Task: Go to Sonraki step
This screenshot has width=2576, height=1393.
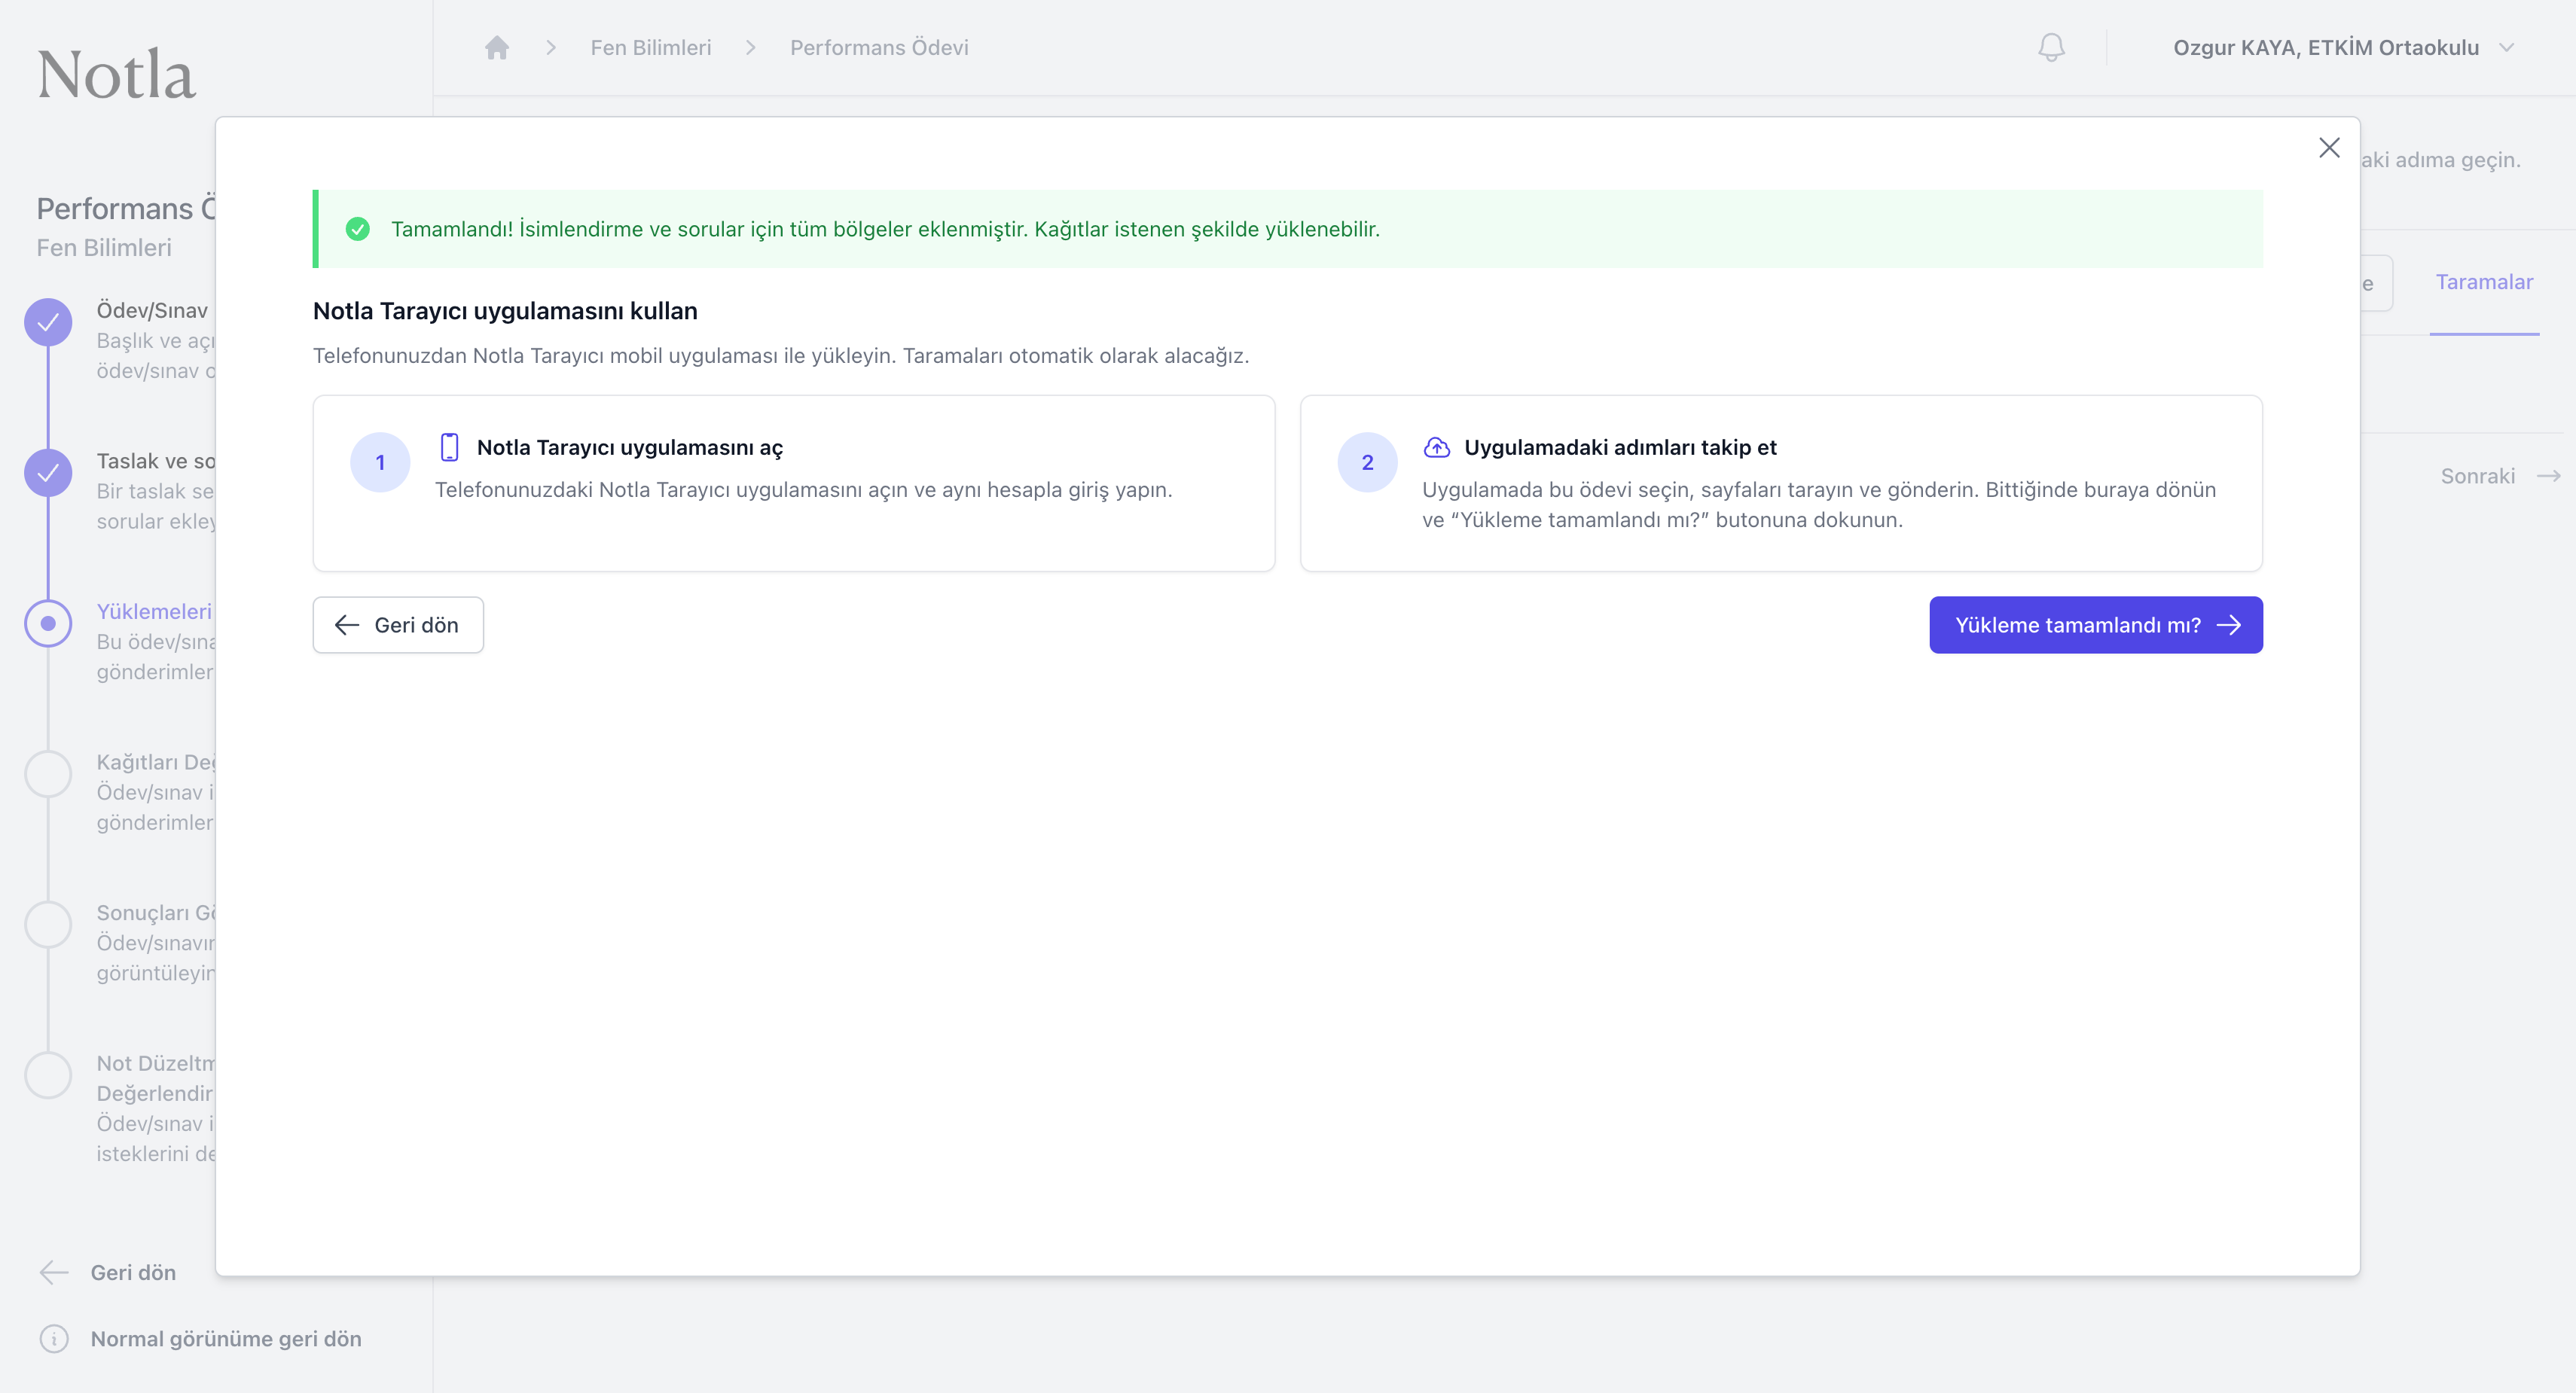Action: tap(2499, 476)
